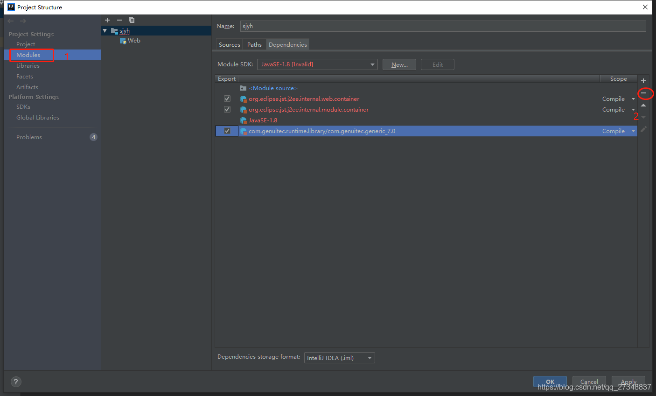Viewport: 656px width, 396px height.
Task: Select org.eclipse.jst.j2ee.internal.web.container text
Action: 304,99
